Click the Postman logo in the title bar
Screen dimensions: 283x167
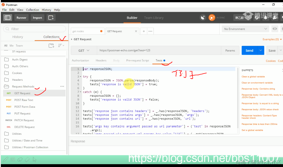coord(3,5)
